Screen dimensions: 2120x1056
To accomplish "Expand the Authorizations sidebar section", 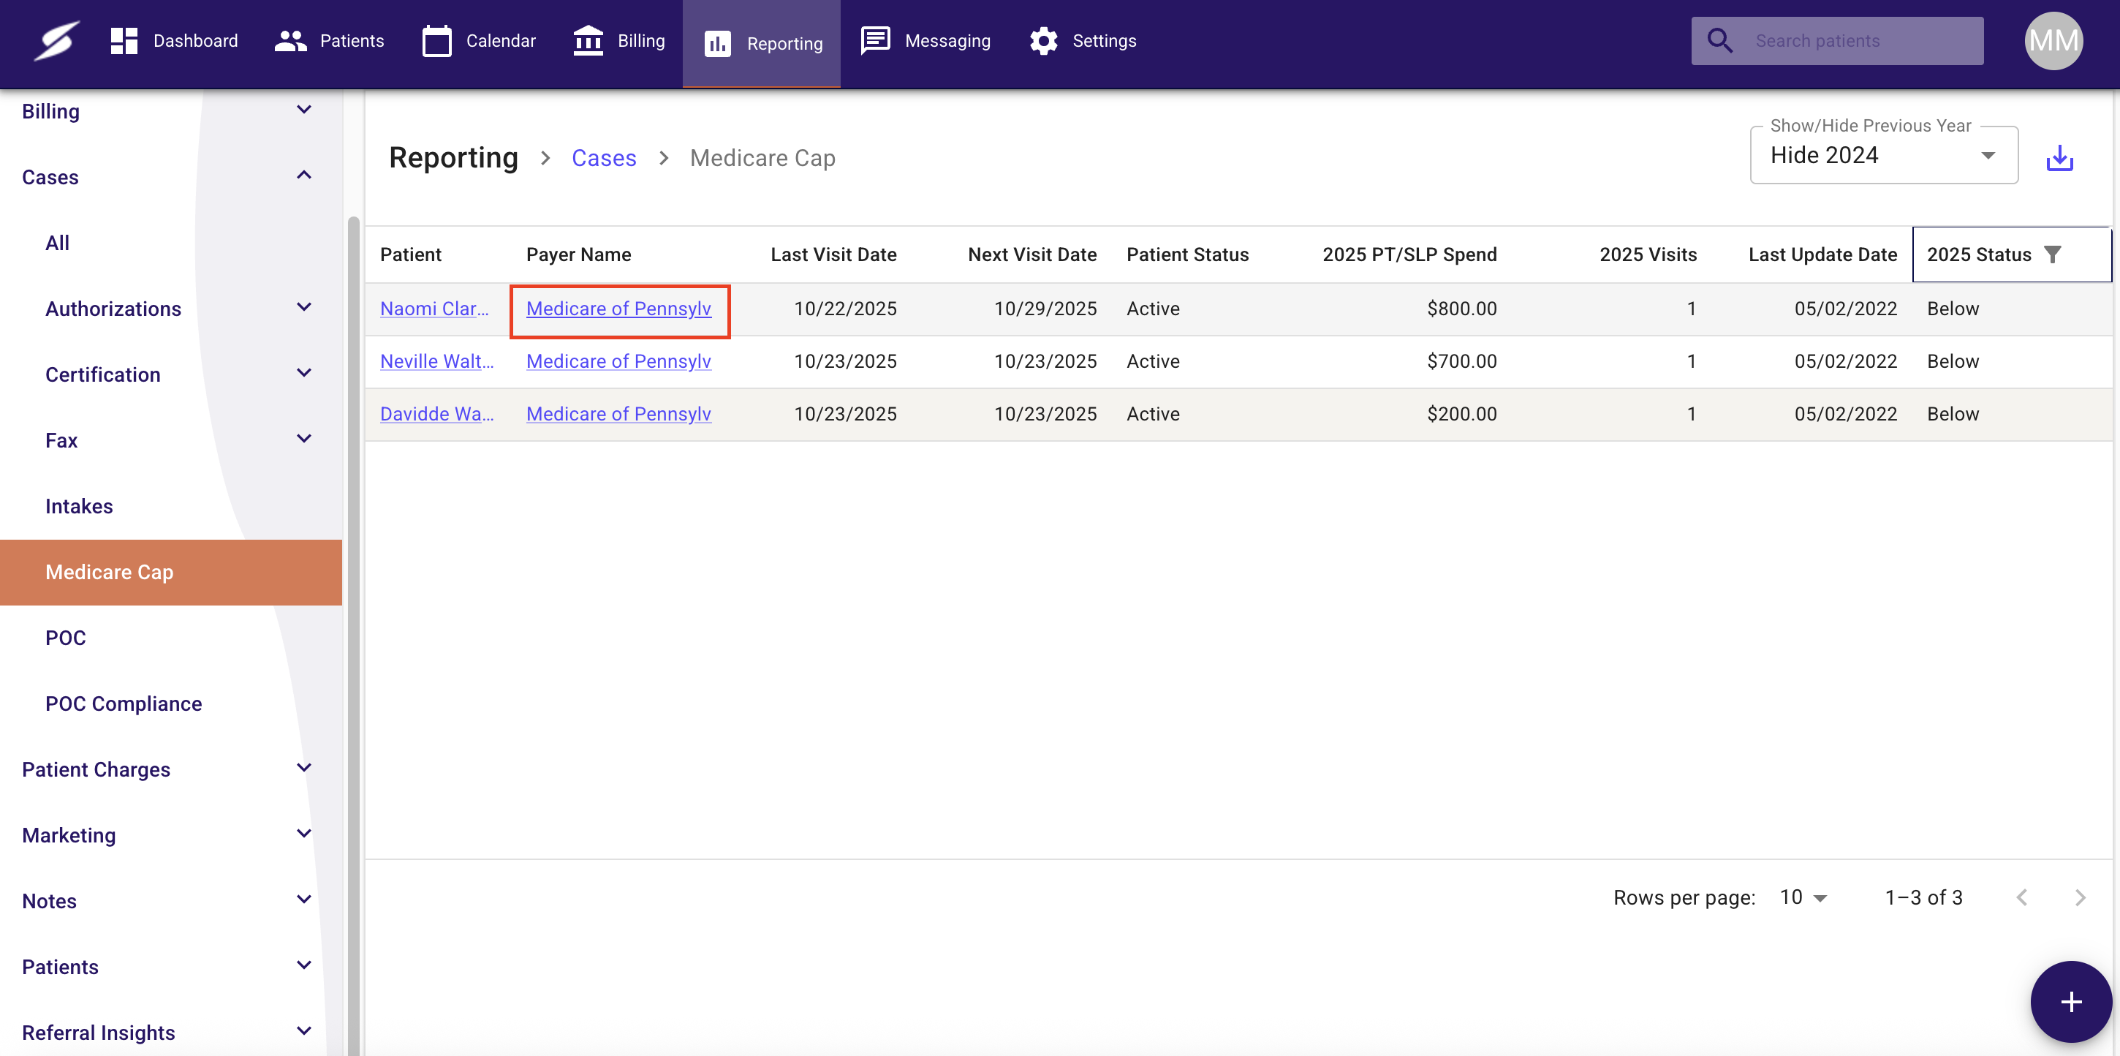I will pos(303,308).
